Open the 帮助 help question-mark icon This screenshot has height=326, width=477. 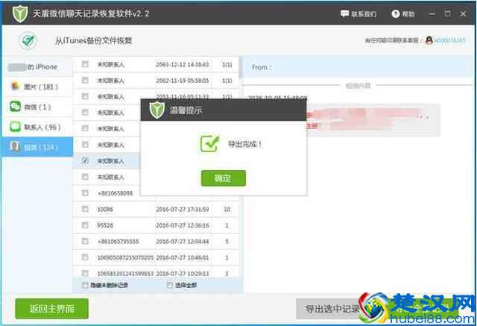tap(395, 13)
